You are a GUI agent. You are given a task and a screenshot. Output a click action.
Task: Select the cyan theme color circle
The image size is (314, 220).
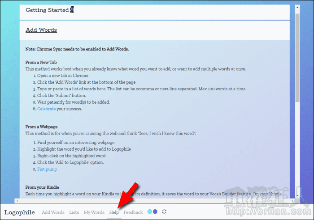150,212
